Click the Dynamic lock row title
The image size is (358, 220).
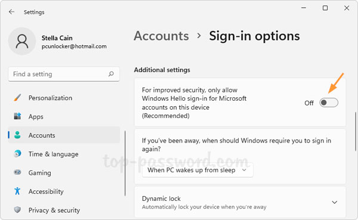(x=161, y=199)
